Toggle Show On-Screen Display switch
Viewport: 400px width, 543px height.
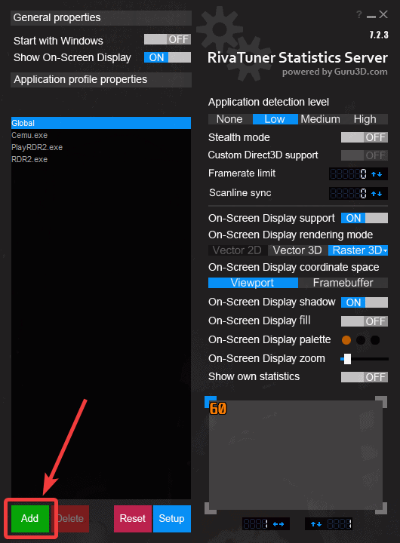pos(168,57)
